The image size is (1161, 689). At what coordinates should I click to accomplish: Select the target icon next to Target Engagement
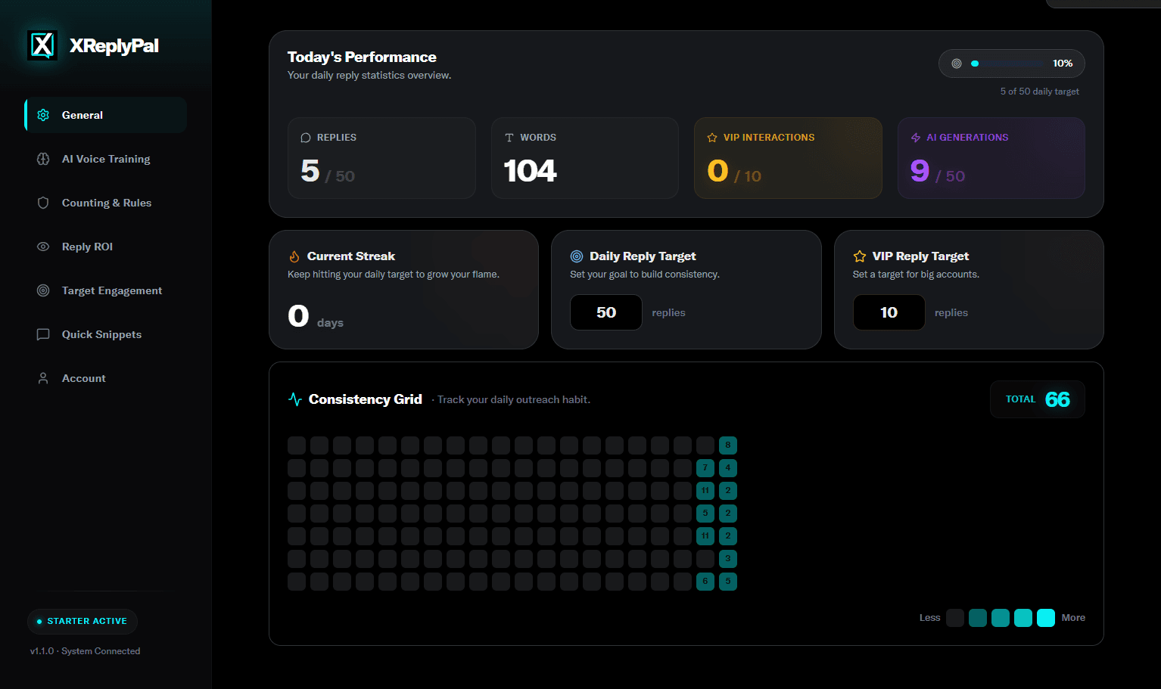[43, 290]
